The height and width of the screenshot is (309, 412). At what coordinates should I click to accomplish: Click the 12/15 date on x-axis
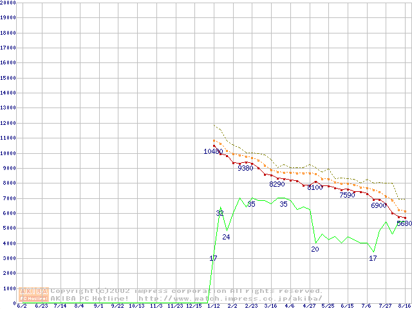(194, 306)
